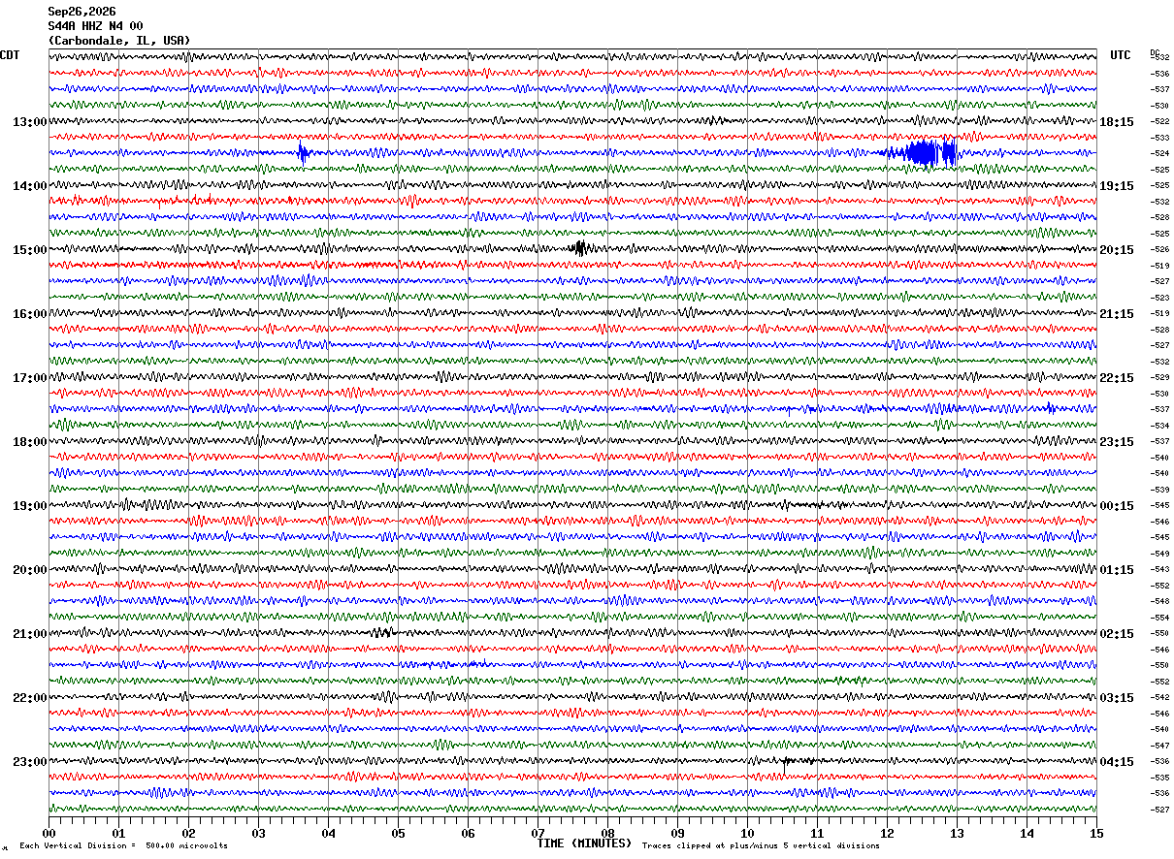Click the CDT timezone header
Image resolution: width=1174 pixels, height=859 pixels.
pos(10,55)
